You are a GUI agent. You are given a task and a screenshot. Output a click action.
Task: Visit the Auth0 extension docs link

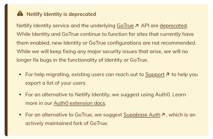pyautogui.click(x=79, y=103)
